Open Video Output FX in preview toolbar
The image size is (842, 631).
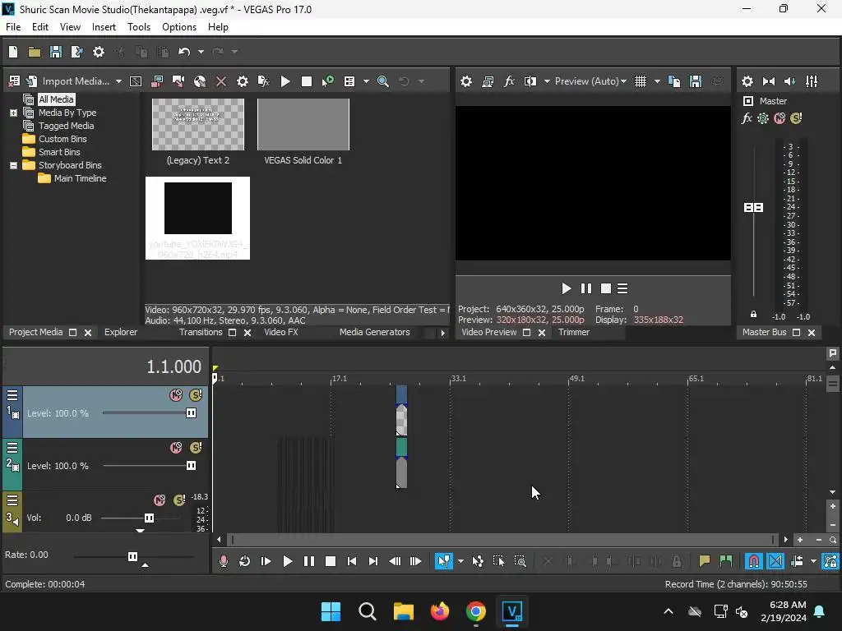(x=509, y=81)
